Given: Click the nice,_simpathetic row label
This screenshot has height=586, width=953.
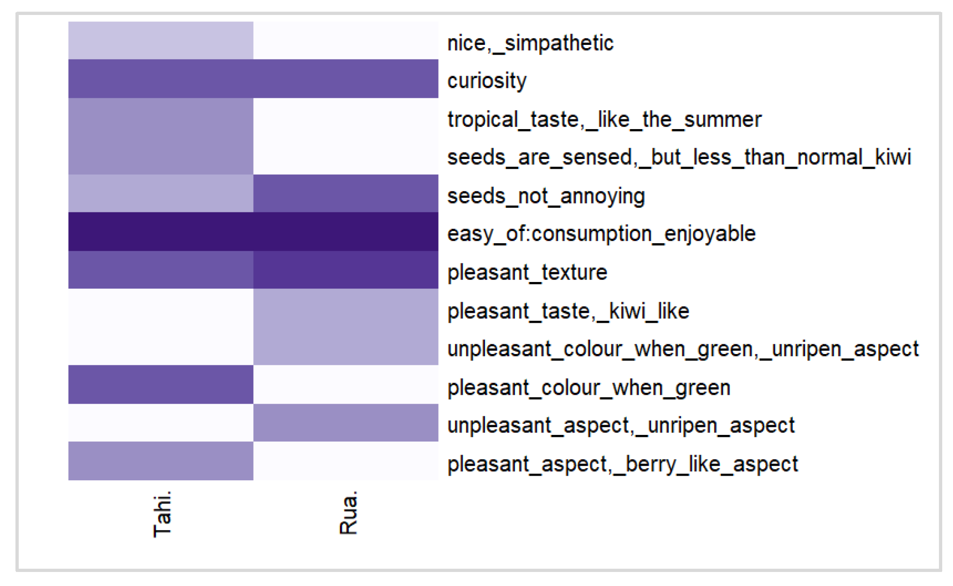Looking at the screenshot, I should coord(530,43).
